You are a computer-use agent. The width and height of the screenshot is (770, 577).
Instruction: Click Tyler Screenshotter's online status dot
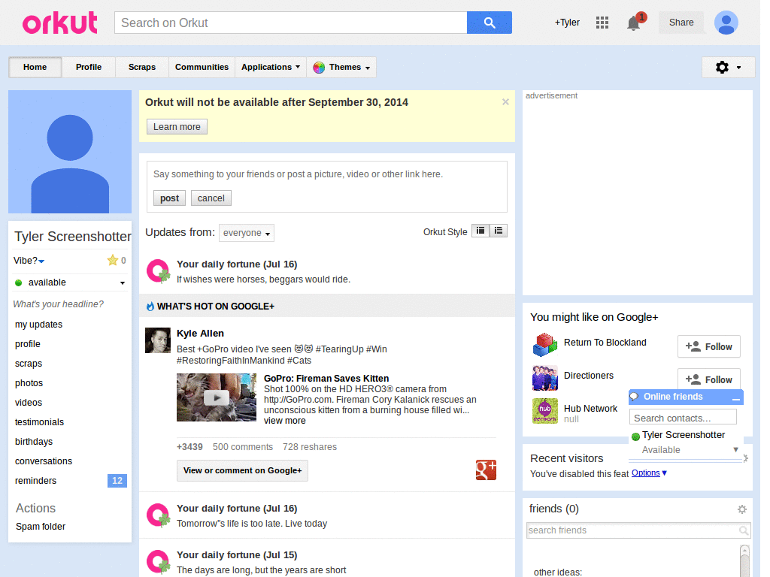tap(635, 437)
